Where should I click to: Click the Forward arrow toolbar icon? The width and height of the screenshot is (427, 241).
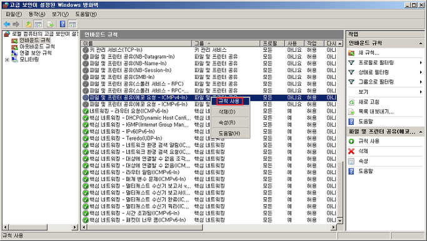[x=16, y=24]
